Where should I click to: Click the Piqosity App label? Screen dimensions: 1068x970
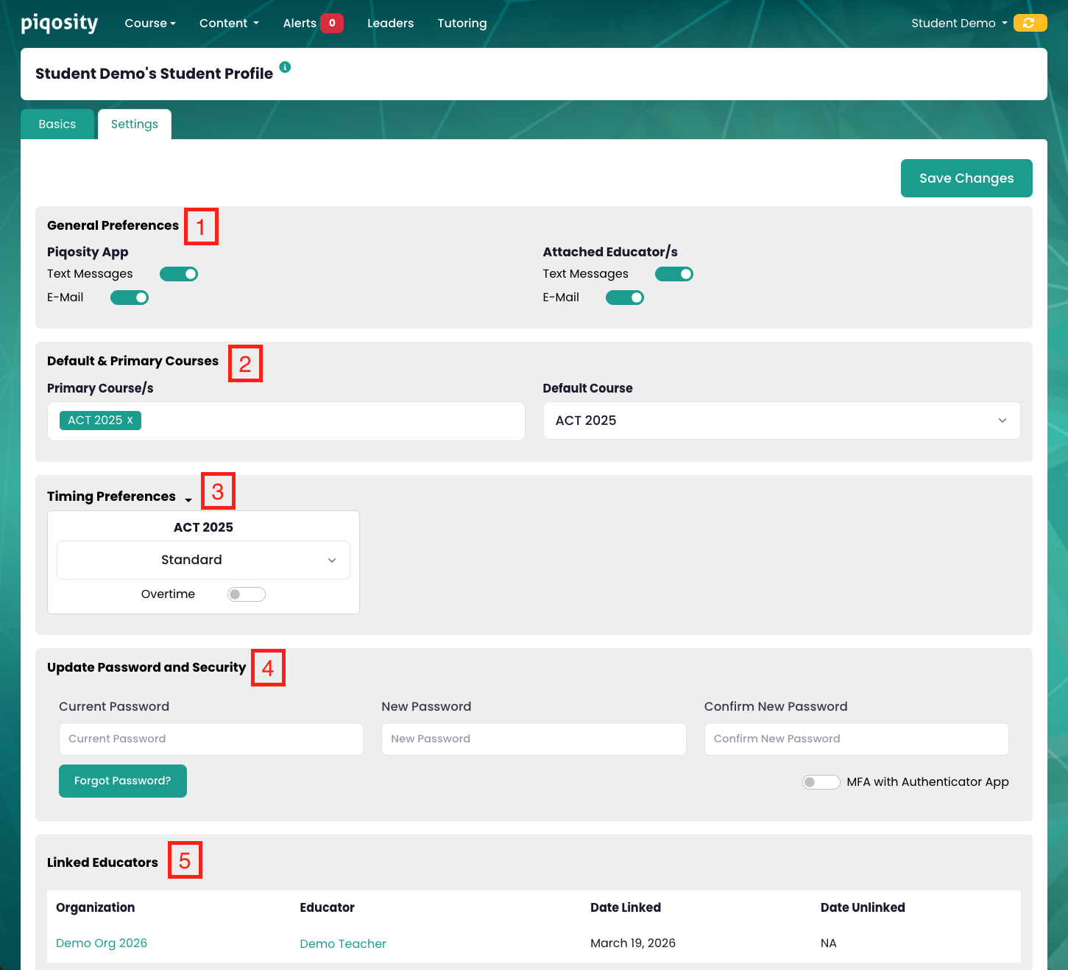[88, 252]
